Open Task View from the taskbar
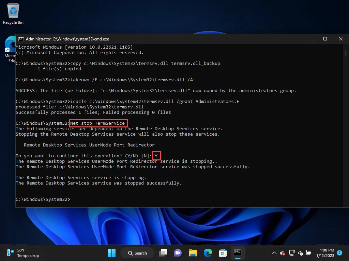The width and height of the screenshot is (349, 261). coord(163,253)
